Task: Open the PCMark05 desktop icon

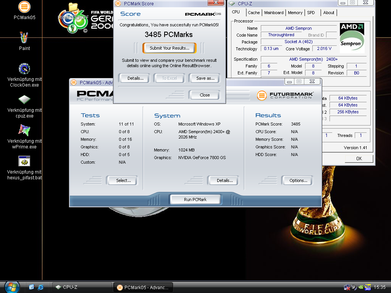Action: [24, 7]
